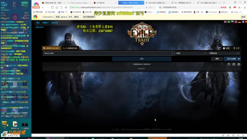Open the Builds bookmark
247x139 pixels.
click(149, 12)
